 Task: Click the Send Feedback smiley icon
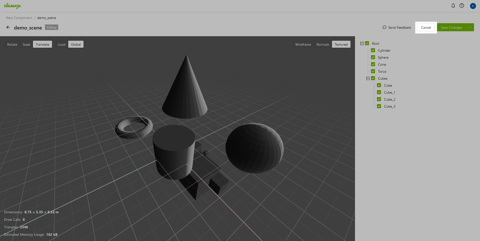384,27
